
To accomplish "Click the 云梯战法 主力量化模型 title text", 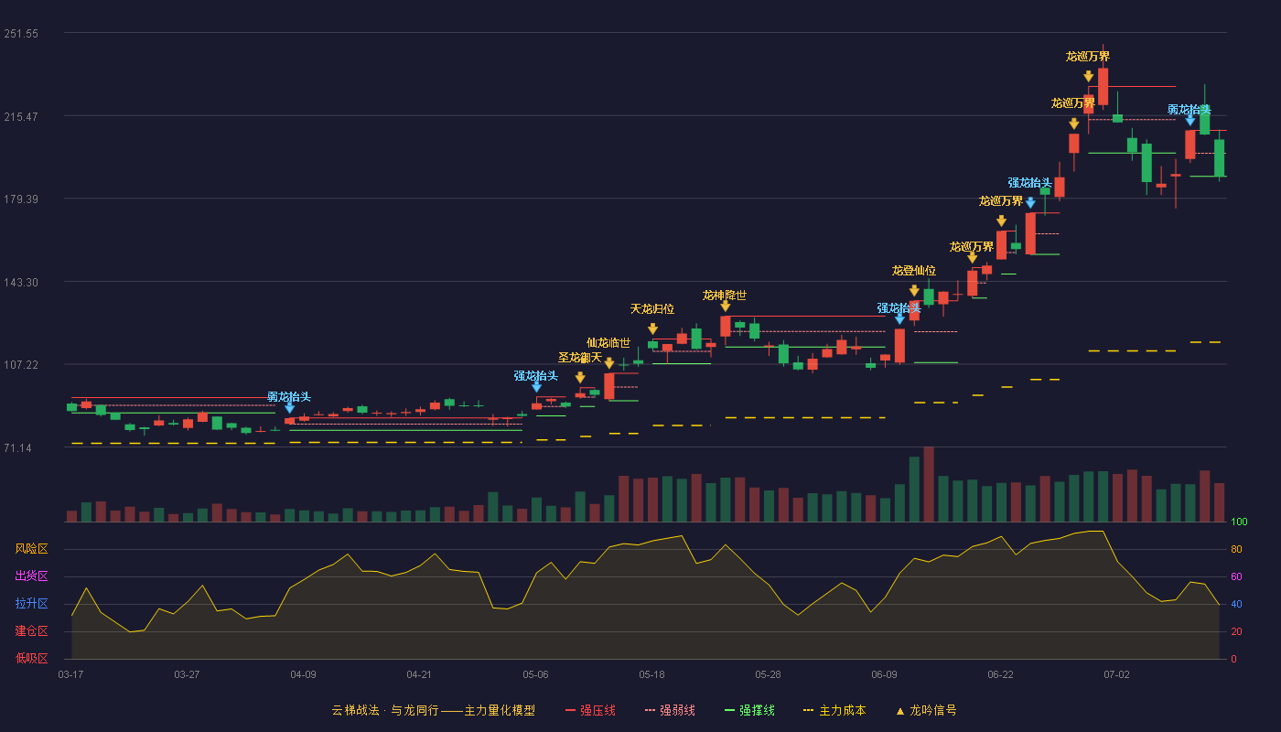I will point(434,710).
